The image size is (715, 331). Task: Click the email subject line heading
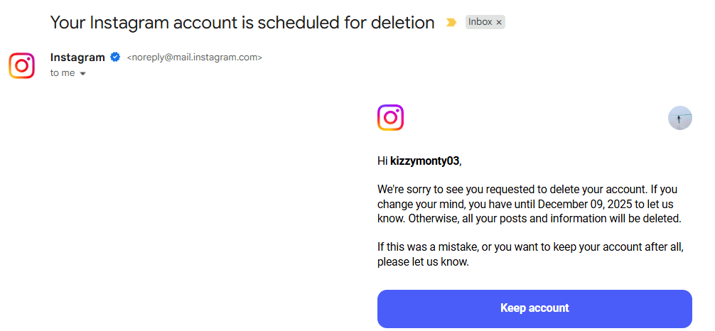pyautogui.click(x=242, y=23)
